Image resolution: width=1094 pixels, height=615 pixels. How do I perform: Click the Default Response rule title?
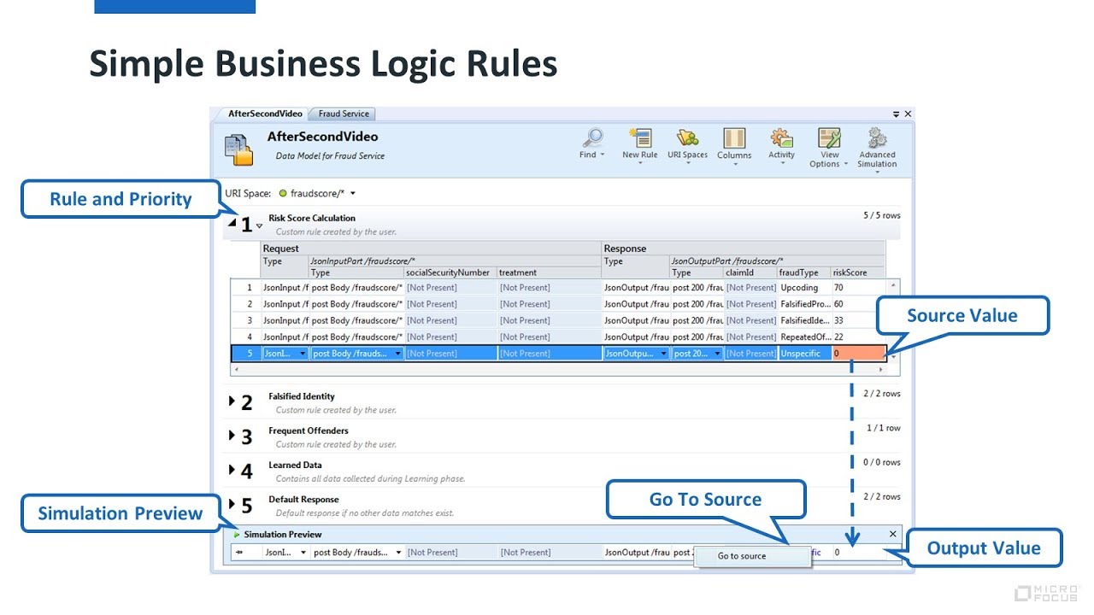303,500
